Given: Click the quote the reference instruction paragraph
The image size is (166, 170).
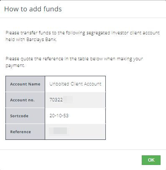Looking at the screenshot, I should (74, 62).
